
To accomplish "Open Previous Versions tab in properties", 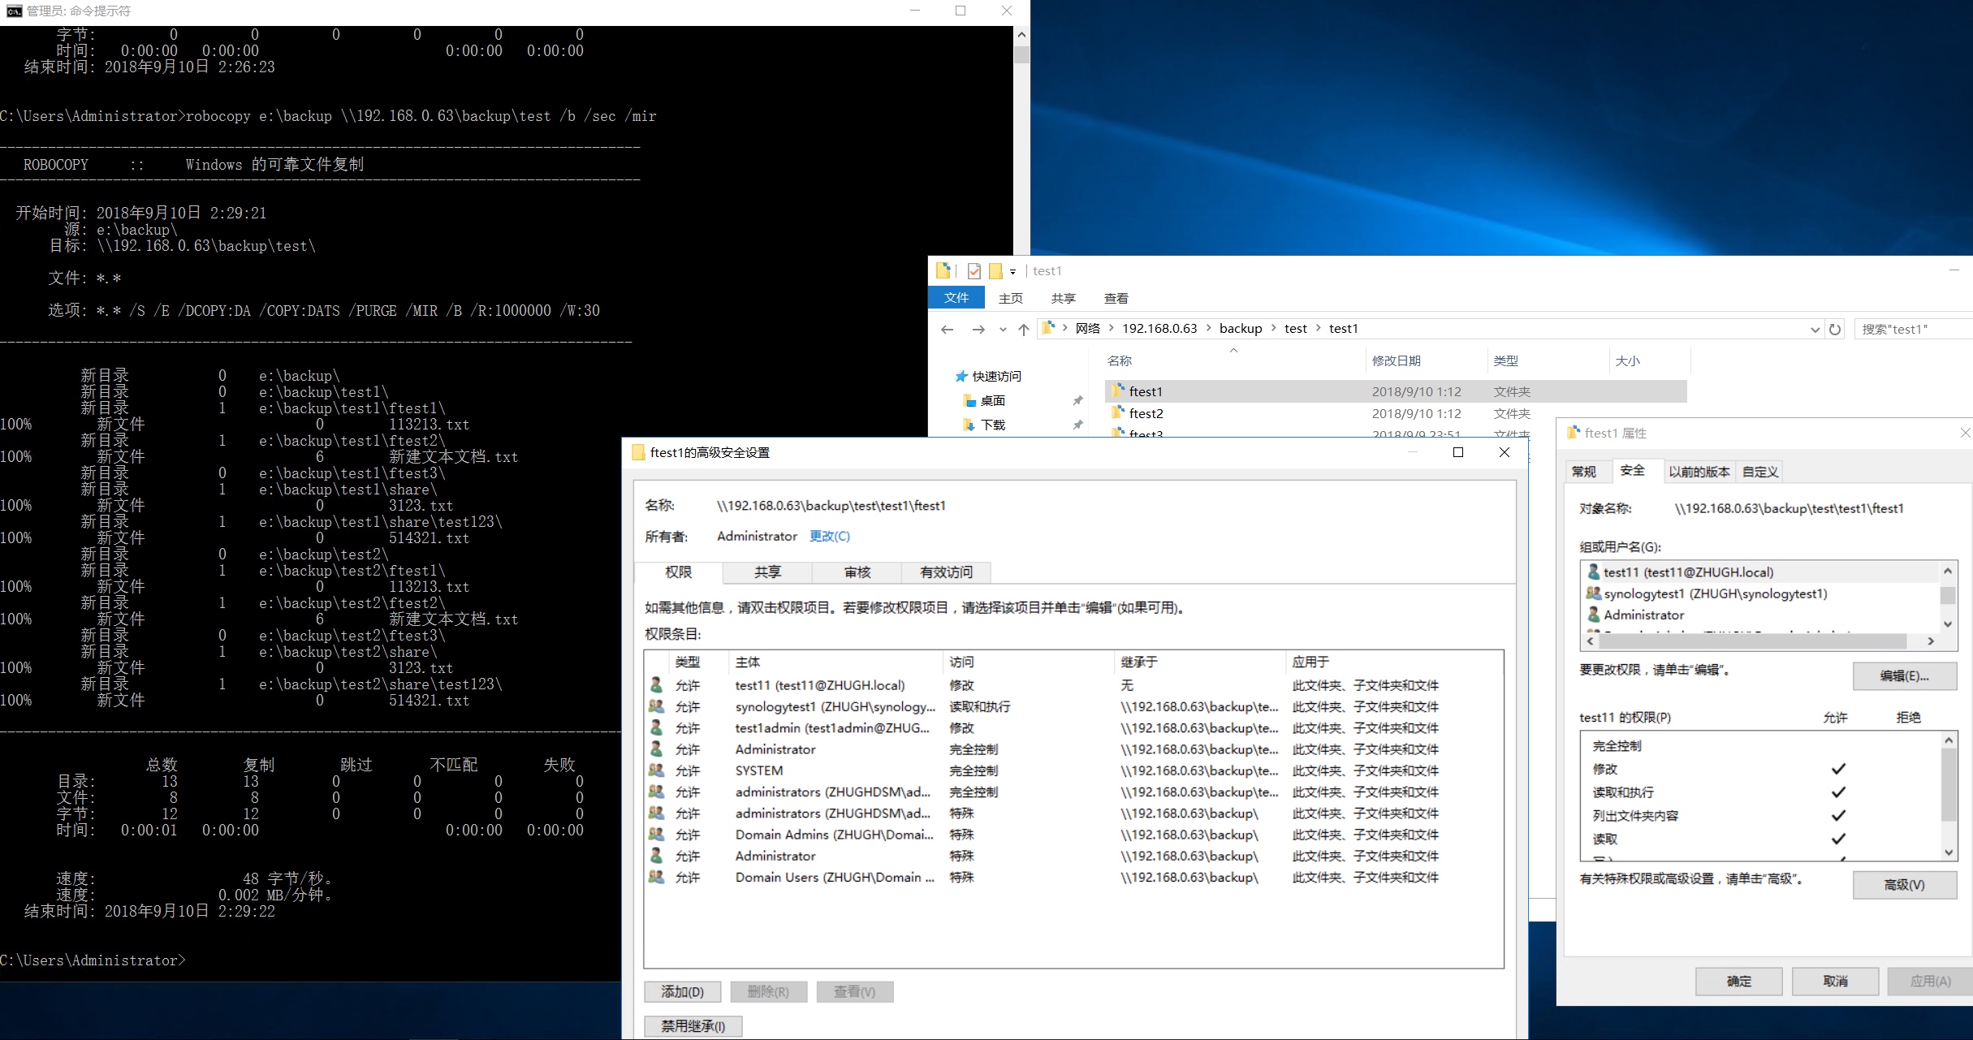I will (1699, 472).
